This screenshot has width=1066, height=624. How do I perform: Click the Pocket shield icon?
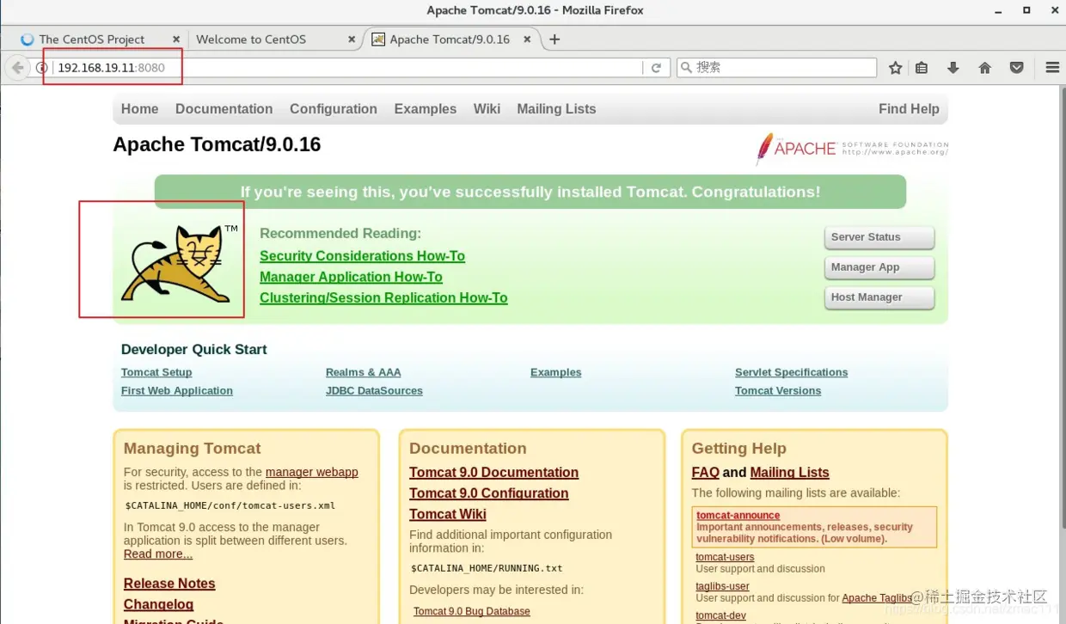tap(1016, 68)
